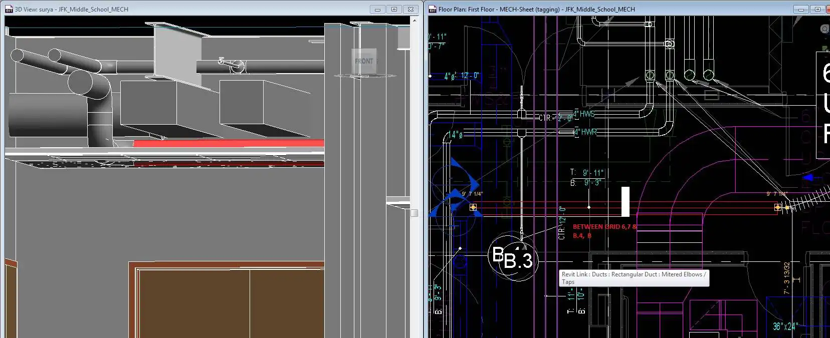This screenshot has width=830, height=338.
Task: Click the white rectangle on the red duct
Action: coord(625,201)
